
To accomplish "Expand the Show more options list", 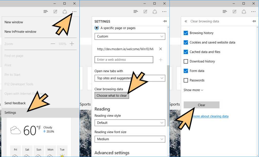I will tap(193, 90).
